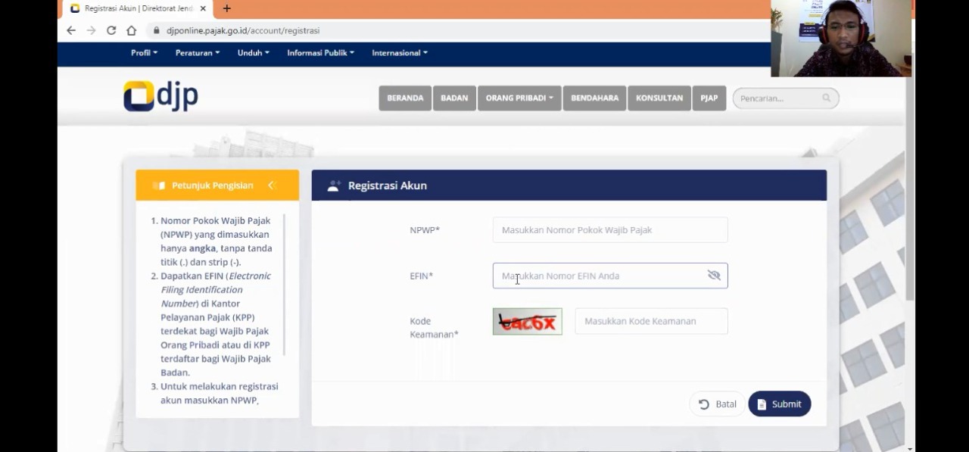Open a new browser tab
Viewport: 969px width, 452px height.
coord(226,8)
